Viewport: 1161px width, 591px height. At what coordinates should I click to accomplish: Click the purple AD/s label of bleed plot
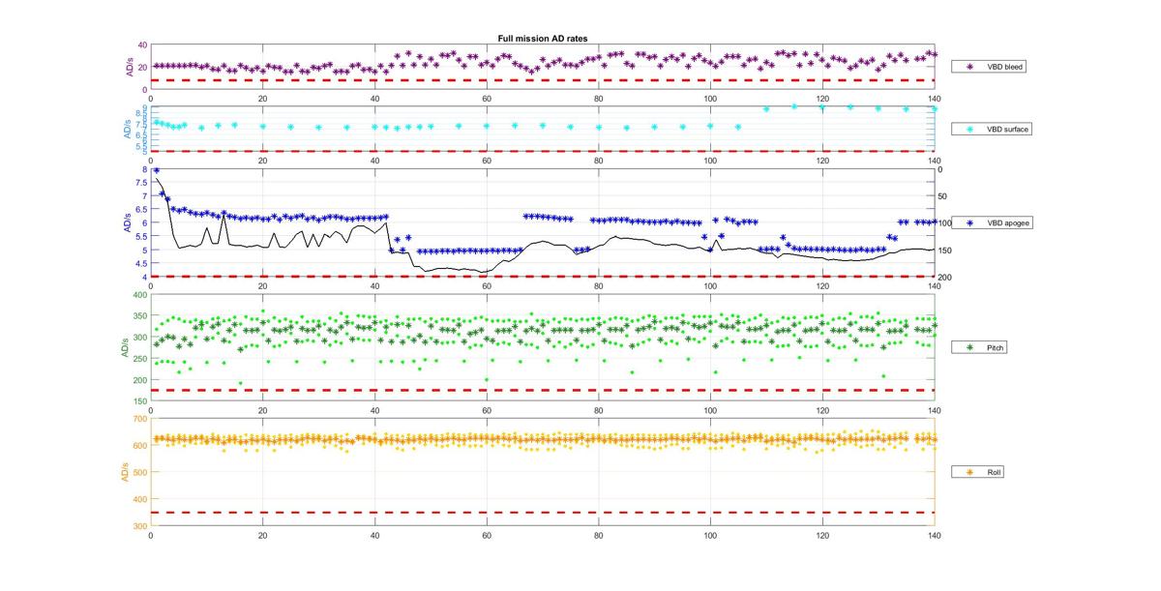tap(130, 67)
